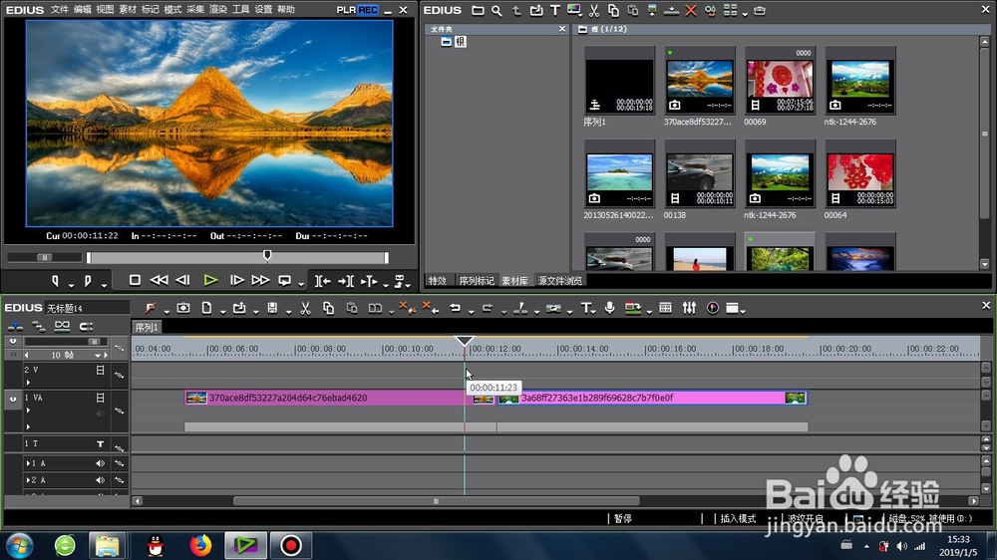Click the Play button in the player

[210, 280]
